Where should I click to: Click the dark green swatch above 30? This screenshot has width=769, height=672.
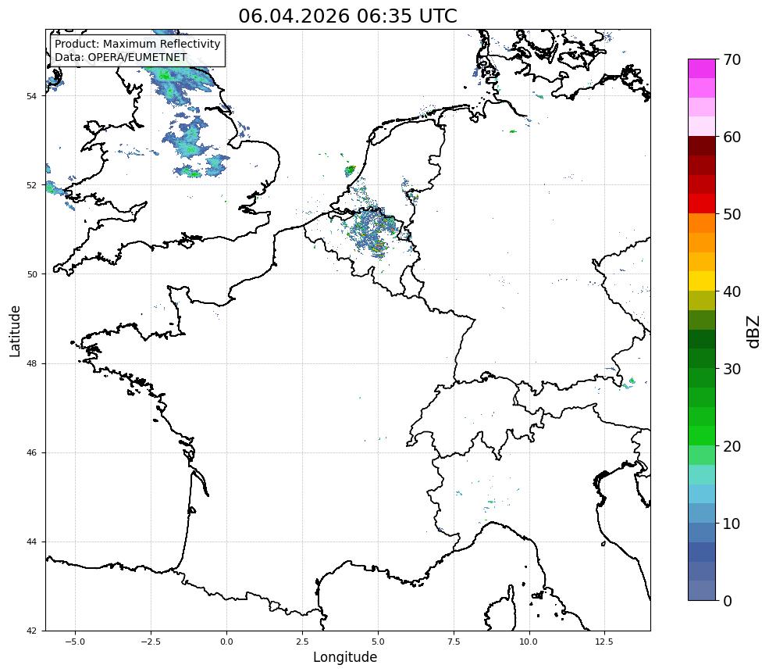702,359
